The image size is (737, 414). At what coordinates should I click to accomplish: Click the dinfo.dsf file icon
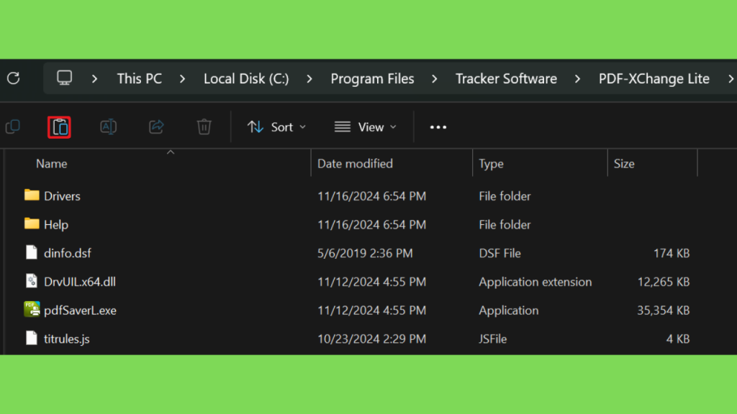(32, 252)
